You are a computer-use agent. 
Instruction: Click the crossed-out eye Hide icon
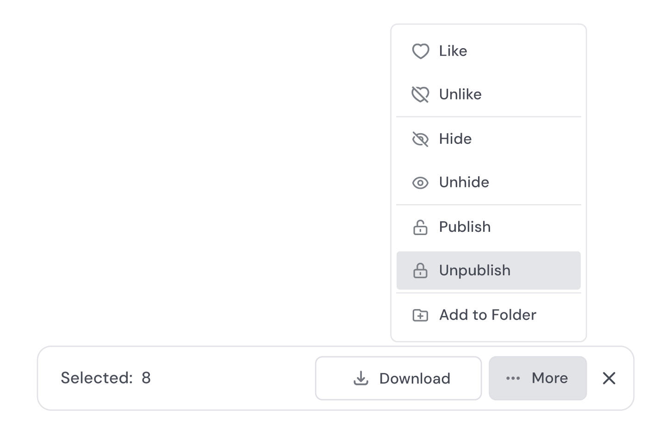tap(420, 139)
